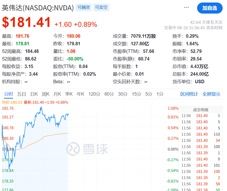Select the 分时 chart tab
The height and width of the screenshot is (191, 227).
[x=9, y=94]
